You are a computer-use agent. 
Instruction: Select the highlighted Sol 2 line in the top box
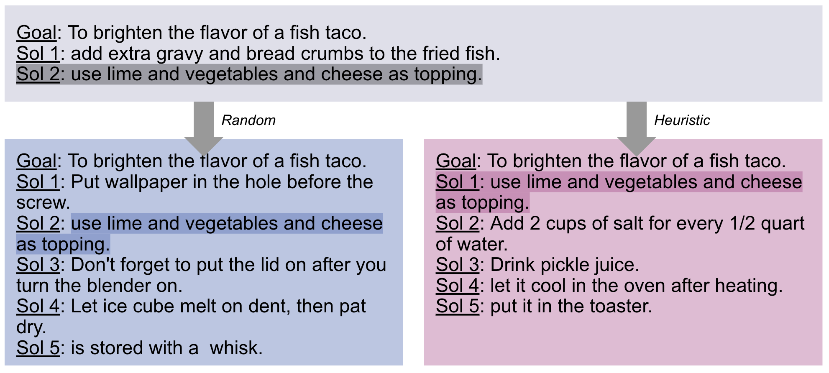pos(249,74)
